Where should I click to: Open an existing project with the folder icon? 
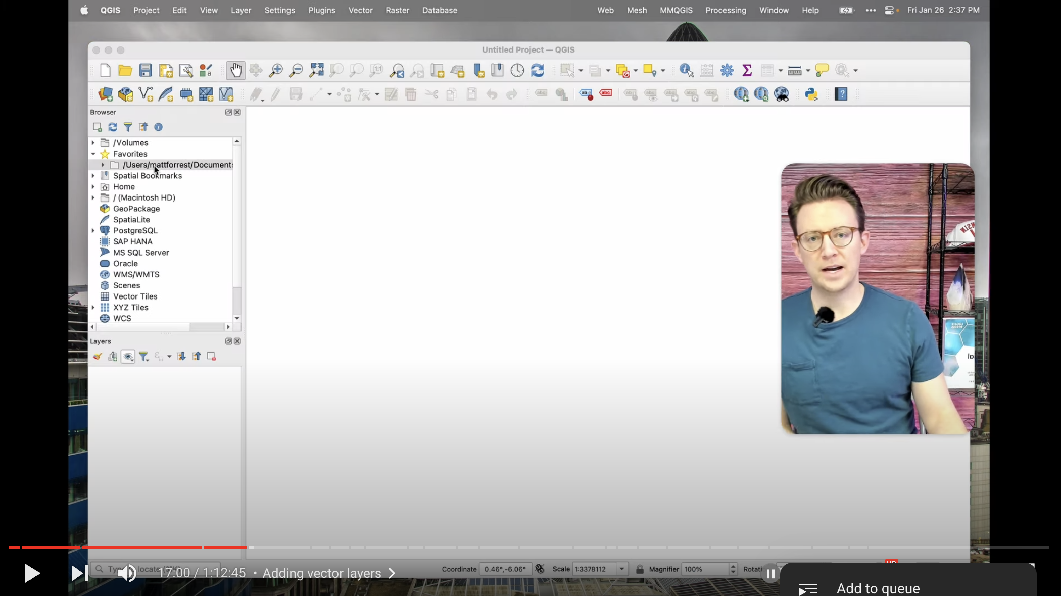pyautogui.click(x=125, y=70)
